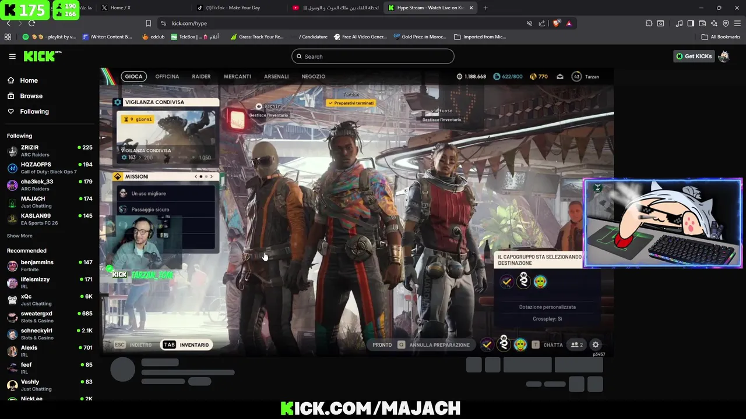
Task: Open a new browser tab
Action: pyautogui.click(x=485, y=8)
